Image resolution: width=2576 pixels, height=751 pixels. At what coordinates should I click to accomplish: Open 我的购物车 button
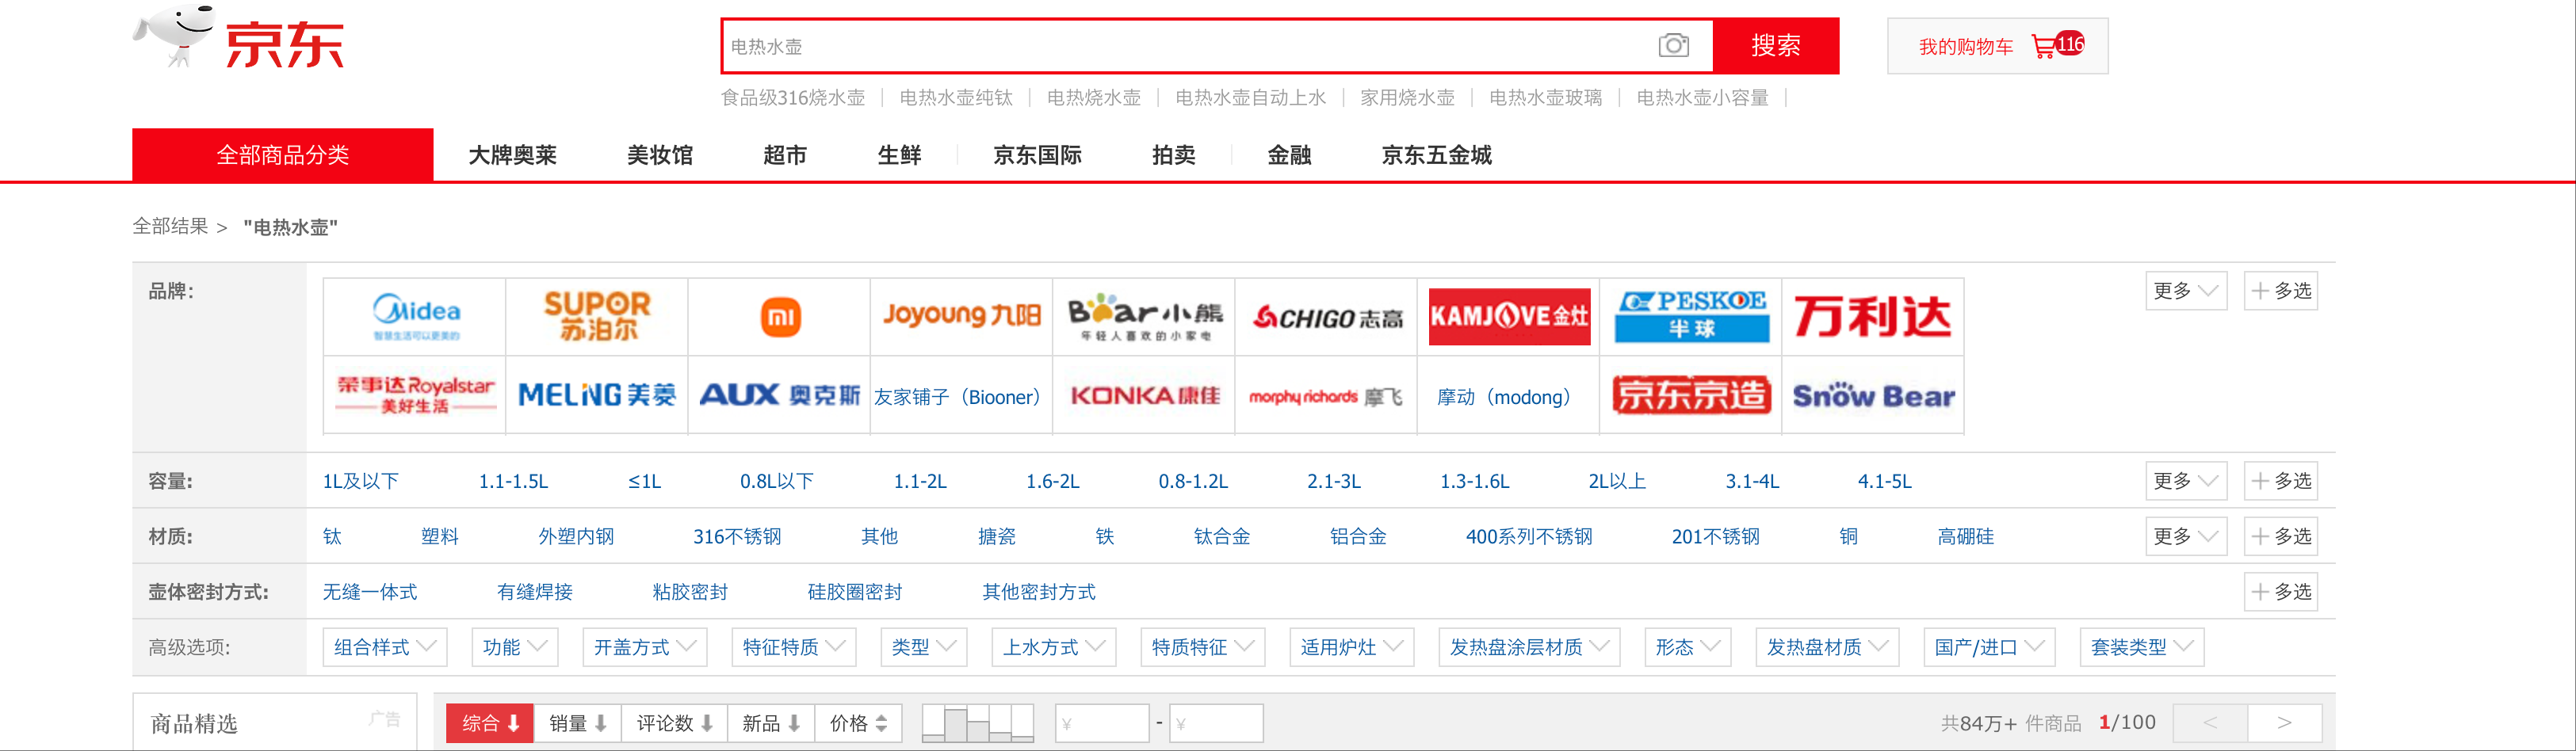tap(1997, 46)
